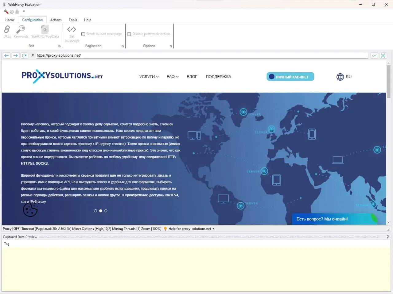Click the Set Javascript icon

click(x=72, y=30)
